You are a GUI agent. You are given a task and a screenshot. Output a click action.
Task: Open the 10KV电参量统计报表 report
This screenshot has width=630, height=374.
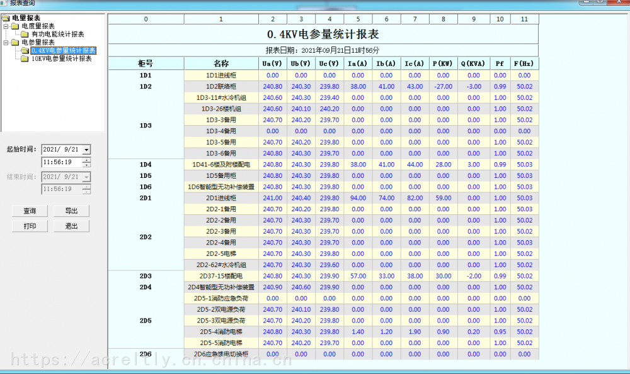coord(62,58)
